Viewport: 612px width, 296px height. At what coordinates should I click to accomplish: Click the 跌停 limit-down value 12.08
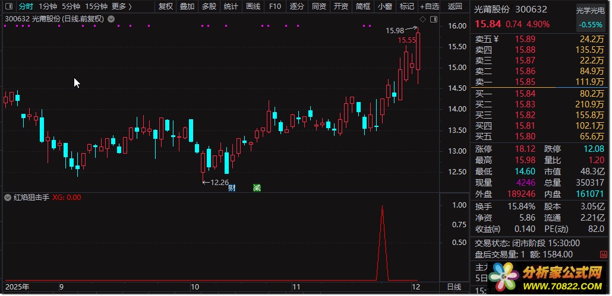click(594, 149)
